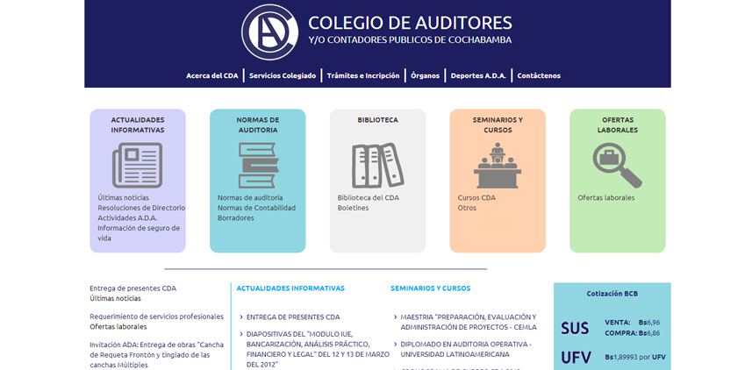The image size is (752, 370).
Task: Click the Actualidades Informativas card heading
Action: [x=138, y=125]
